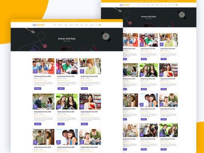Click Join Now under front page two girls on grass card
This screenshot has width=204, height=153.
pyautogui.click(x=61, y=124)
